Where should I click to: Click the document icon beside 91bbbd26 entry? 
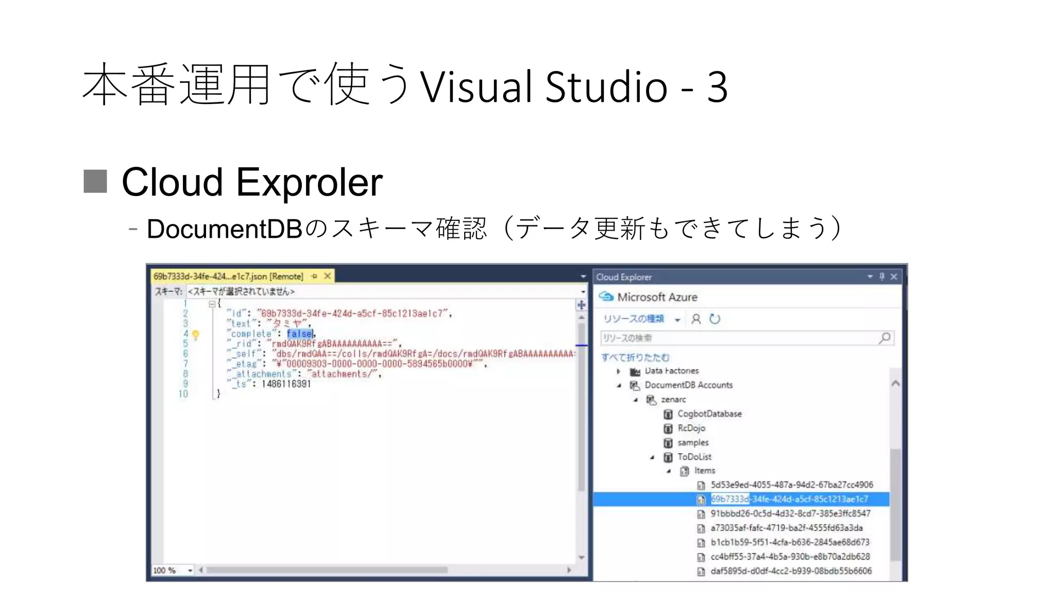[x=701, y=514]
